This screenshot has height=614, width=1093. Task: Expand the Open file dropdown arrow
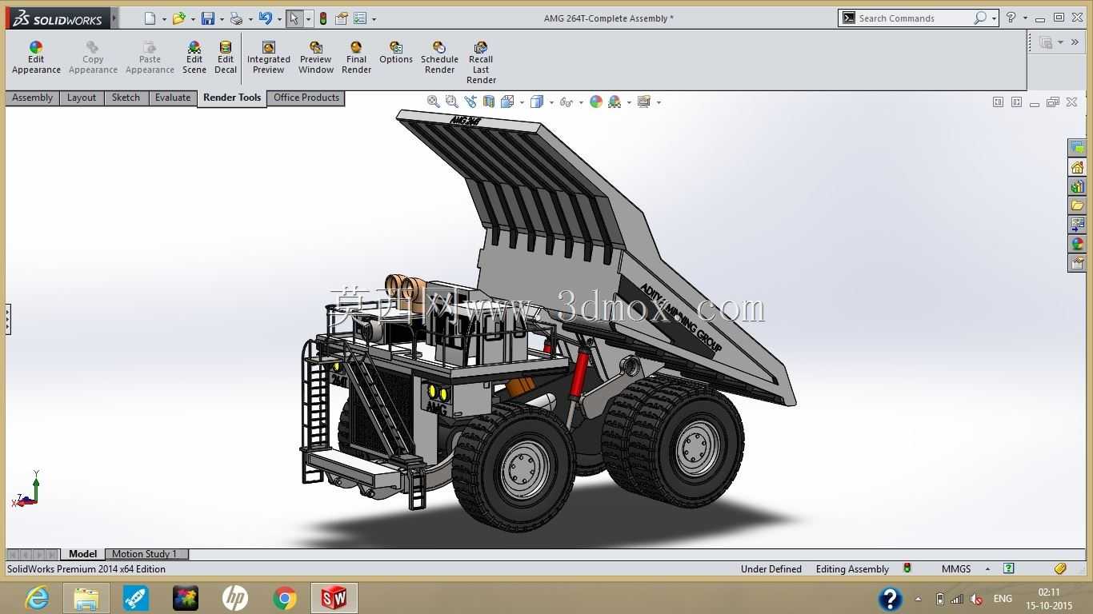click(x=193, y=19)
